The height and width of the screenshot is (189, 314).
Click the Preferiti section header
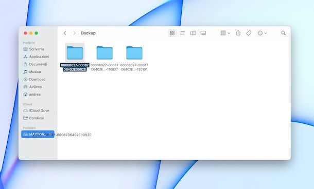pyautogui.click(x=29, y=43)
